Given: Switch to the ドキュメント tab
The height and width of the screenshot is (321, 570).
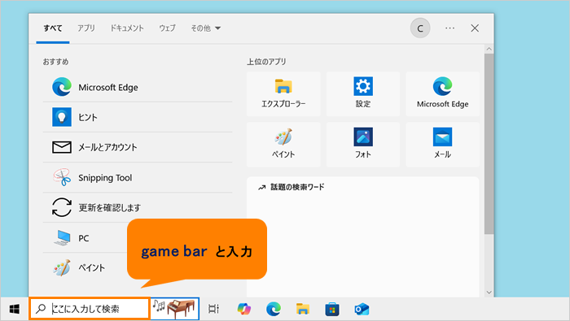Looking at the screenshot, I should tap(127, 28).
